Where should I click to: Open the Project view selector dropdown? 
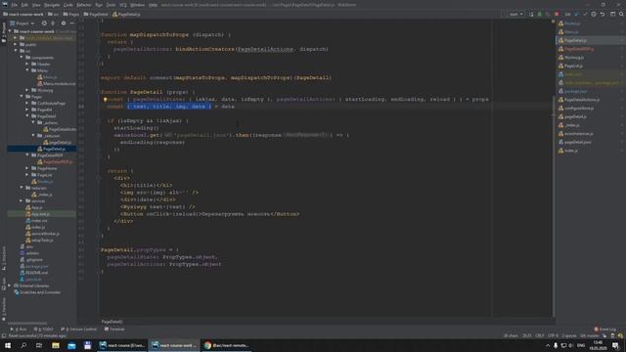click(22, 23)
